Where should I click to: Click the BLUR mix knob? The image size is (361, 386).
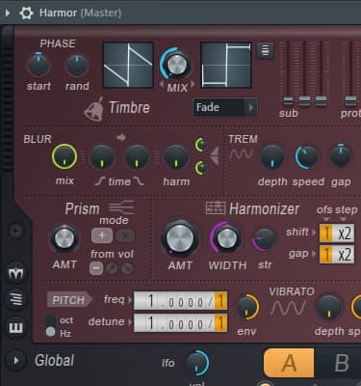tap(64, 157)
